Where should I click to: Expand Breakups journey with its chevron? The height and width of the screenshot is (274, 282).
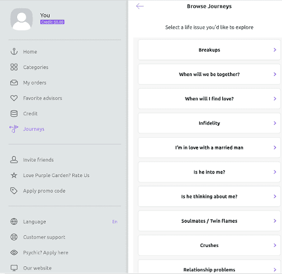[x=275, y=50]
